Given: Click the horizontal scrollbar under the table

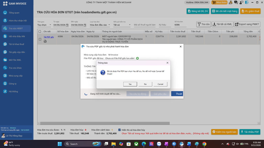Looking at the screenshot, I should coord(105,123).
